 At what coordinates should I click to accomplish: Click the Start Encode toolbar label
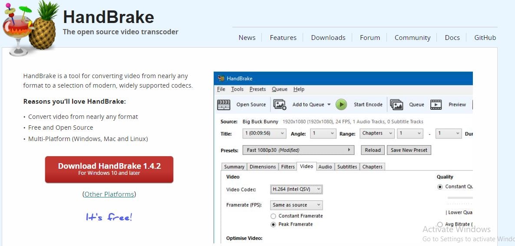click(368, 105)
